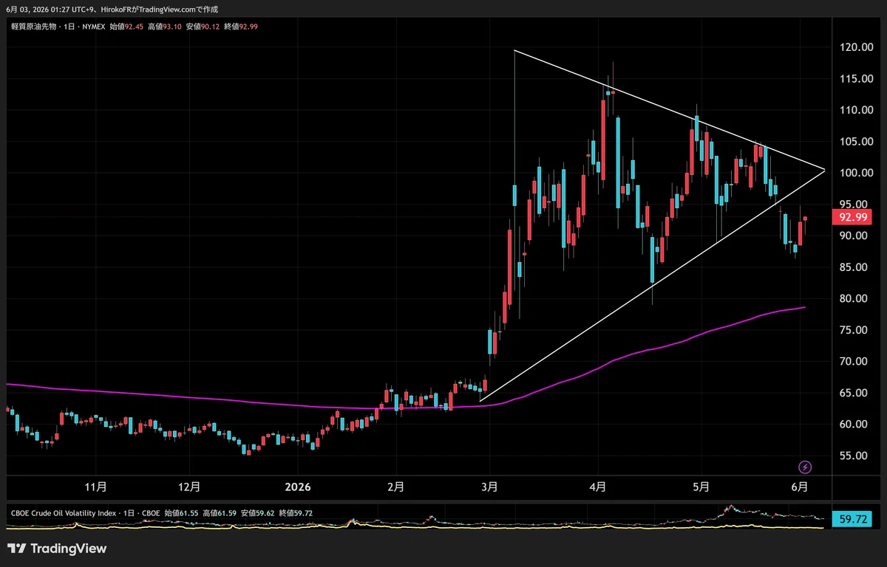Viewport: 887px width, 567px height.
Task: Click the 2026 time axis label
Action: [x=297, y=487]
